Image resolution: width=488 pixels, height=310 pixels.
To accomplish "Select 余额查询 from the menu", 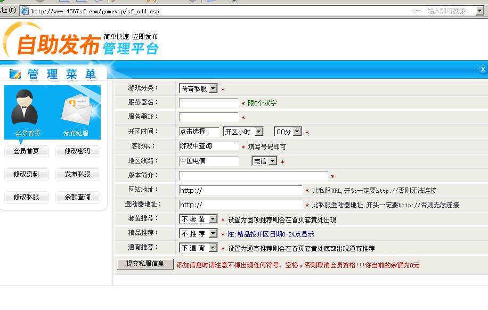I will point(78,197).
